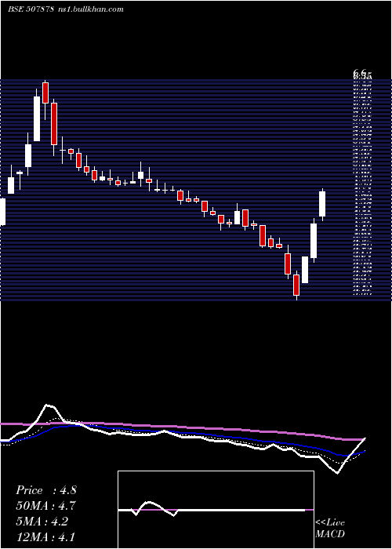Click the <<Live MACD label

[x=330, y=528]
